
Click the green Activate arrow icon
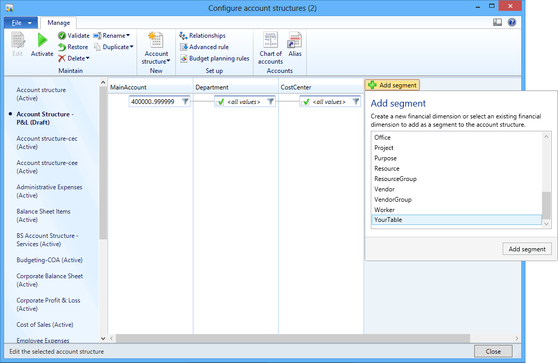(42, 41)
